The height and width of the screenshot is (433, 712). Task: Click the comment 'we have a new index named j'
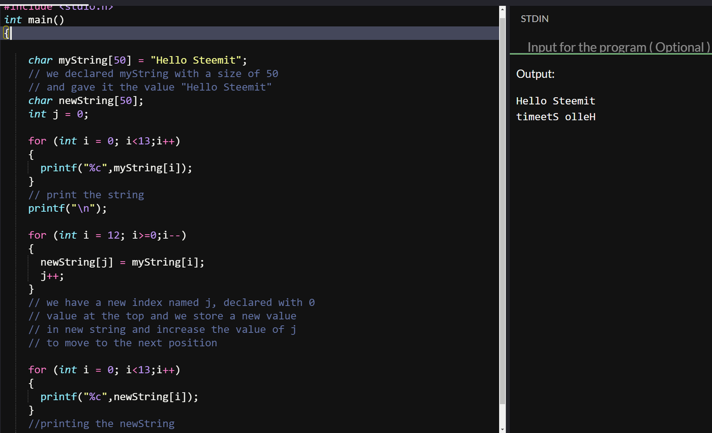click(x=172, y=303)
